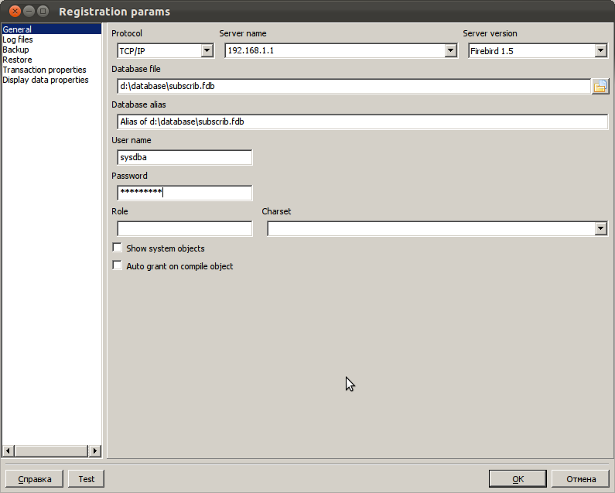This screenshot has width=615, height=493.
Task: Click the Отмена cancel button
Action: coord(580,479)
